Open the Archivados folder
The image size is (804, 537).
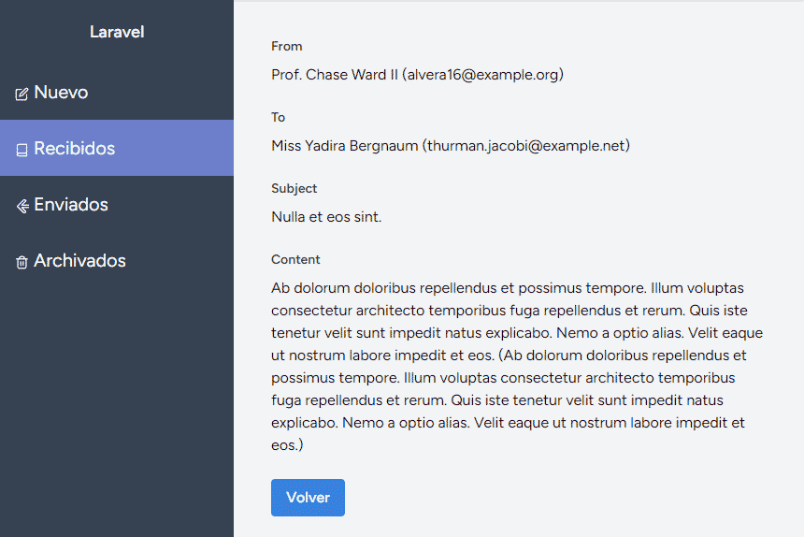117,261
